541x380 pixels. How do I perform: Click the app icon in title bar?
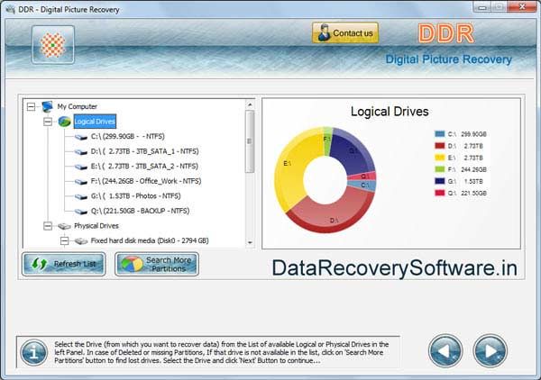pyautogui.click(x=10, y=9)
